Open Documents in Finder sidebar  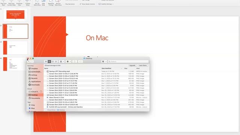pos(34,98)
